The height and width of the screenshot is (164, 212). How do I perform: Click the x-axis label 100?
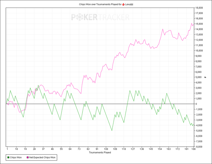[106, 149]
